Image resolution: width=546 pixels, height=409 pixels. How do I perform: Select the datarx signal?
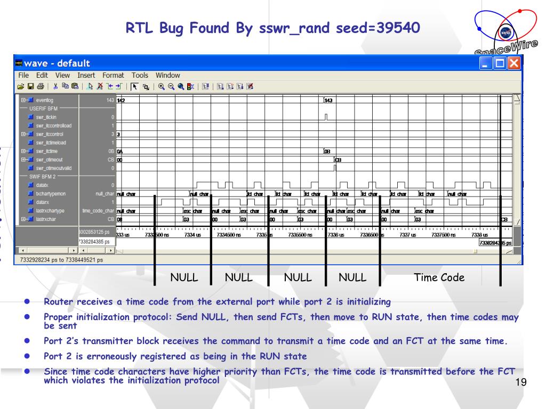pos(43,202)
